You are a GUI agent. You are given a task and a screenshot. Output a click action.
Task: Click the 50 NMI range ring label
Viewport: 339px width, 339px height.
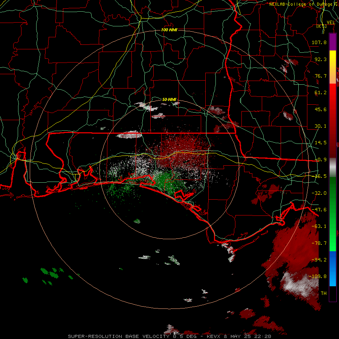point(169,99)
